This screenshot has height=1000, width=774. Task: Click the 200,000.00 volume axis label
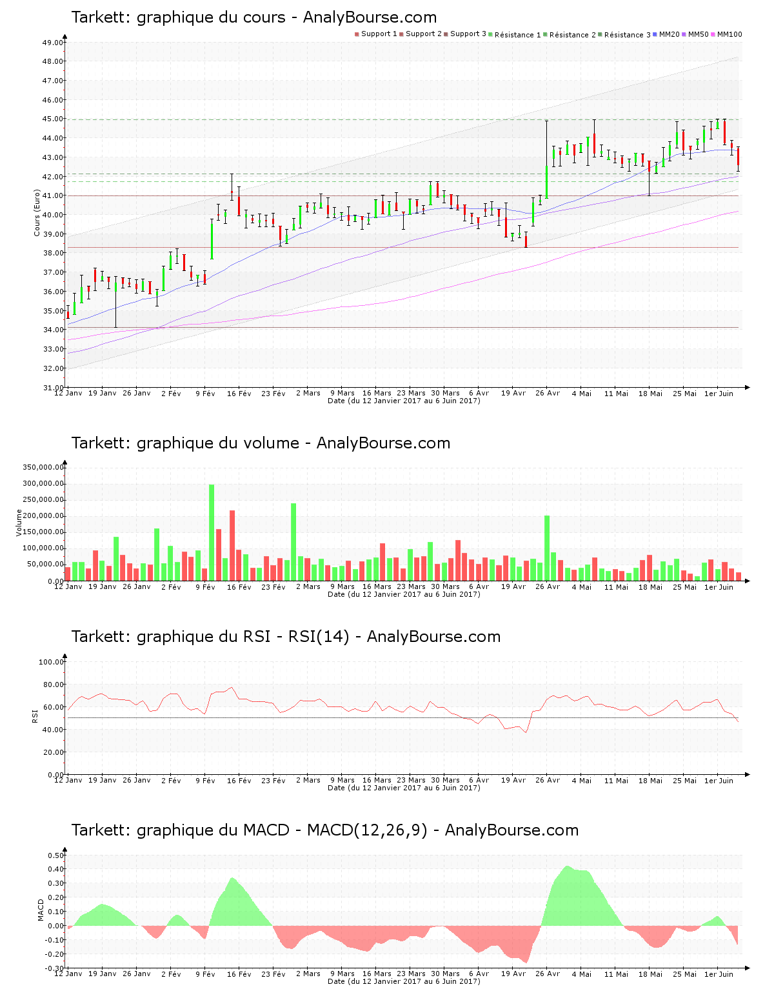pyautogui.click(x=43, y=516)
